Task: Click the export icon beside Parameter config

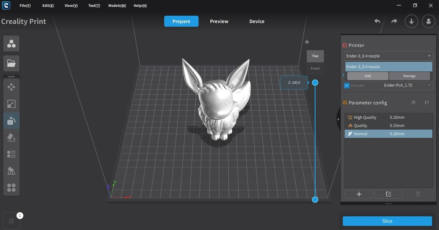Action: click(427, 103)
